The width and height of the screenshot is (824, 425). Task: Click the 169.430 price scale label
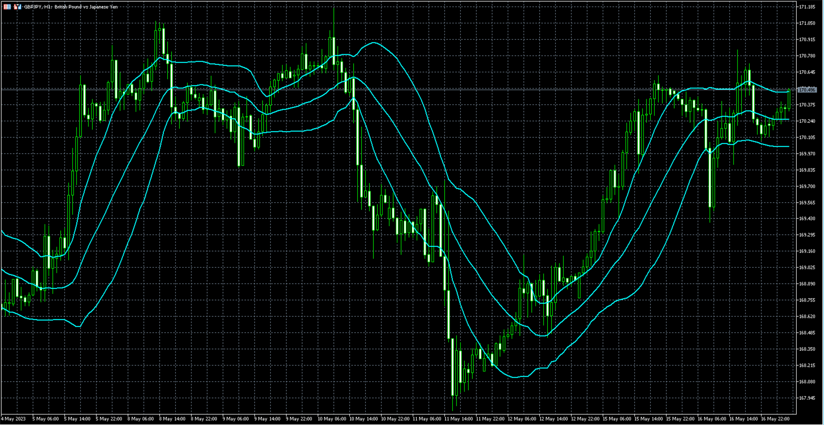[807, 219]
